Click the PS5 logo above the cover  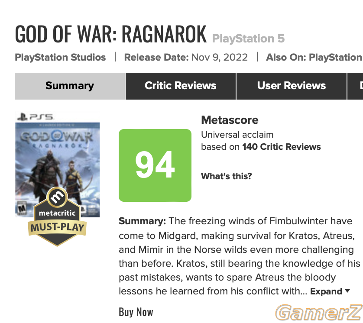click(x=36, y=117)
